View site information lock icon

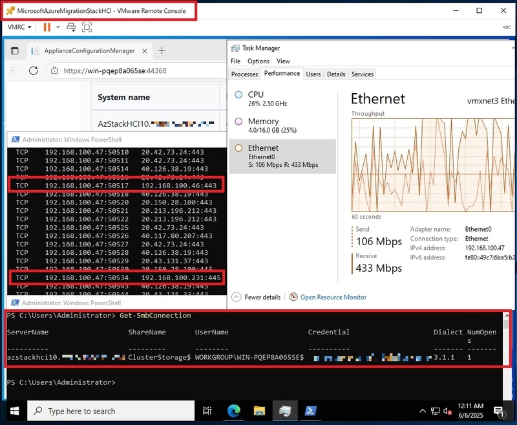pyautogui.click(x=54, y=71)
